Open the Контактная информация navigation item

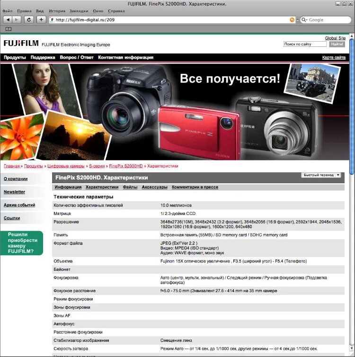click(125, 57)
